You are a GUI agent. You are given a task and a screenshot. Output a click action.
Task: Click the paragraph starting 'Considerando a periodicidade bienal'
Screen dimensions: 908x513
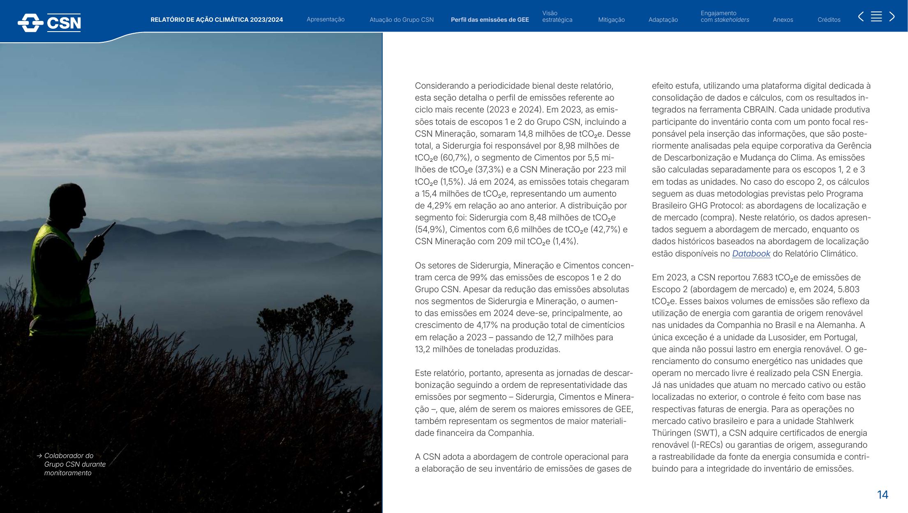(522, 163)
